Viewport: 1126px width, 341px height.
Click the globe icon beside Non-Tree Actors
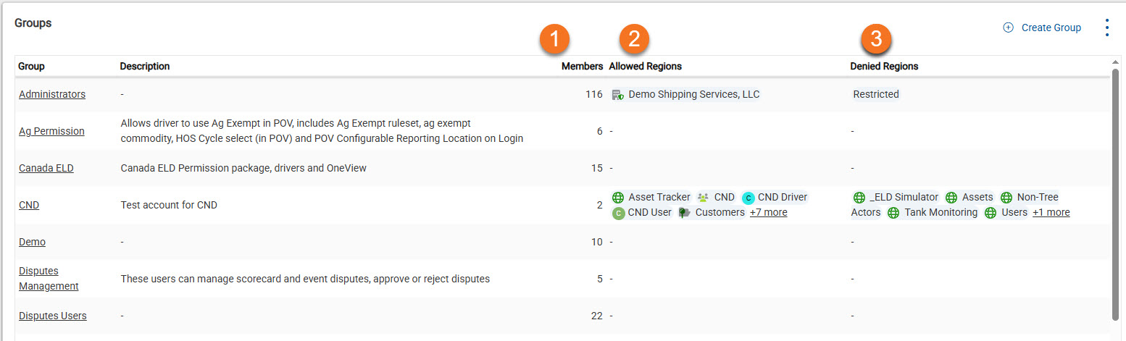click(1006, 197)
